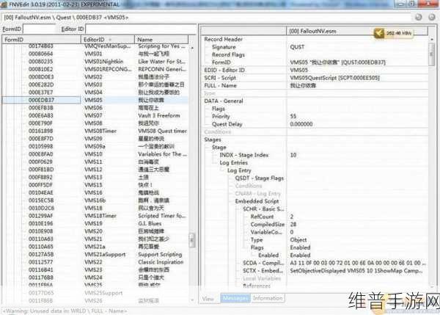Image resolution: width=440 pixels, height=315 pixels.
Task: Select record 000F818D VMS12
Action: [95, 170]
